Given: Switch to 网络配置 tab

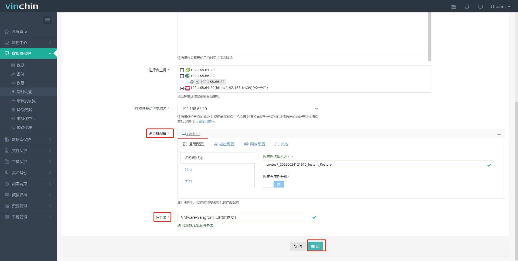Looking at the screenshot, I should point(255,144).
